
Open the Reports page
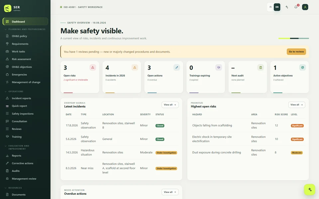25,156
